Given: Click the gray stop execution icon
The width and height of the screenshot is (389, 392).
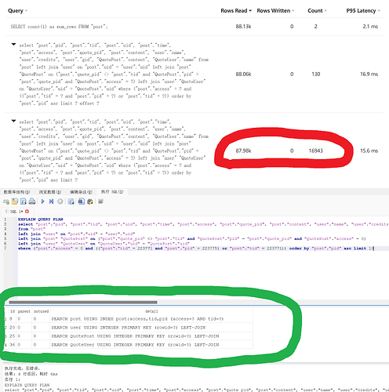Looking at the screenshot, I should click(x=60, y=201).
